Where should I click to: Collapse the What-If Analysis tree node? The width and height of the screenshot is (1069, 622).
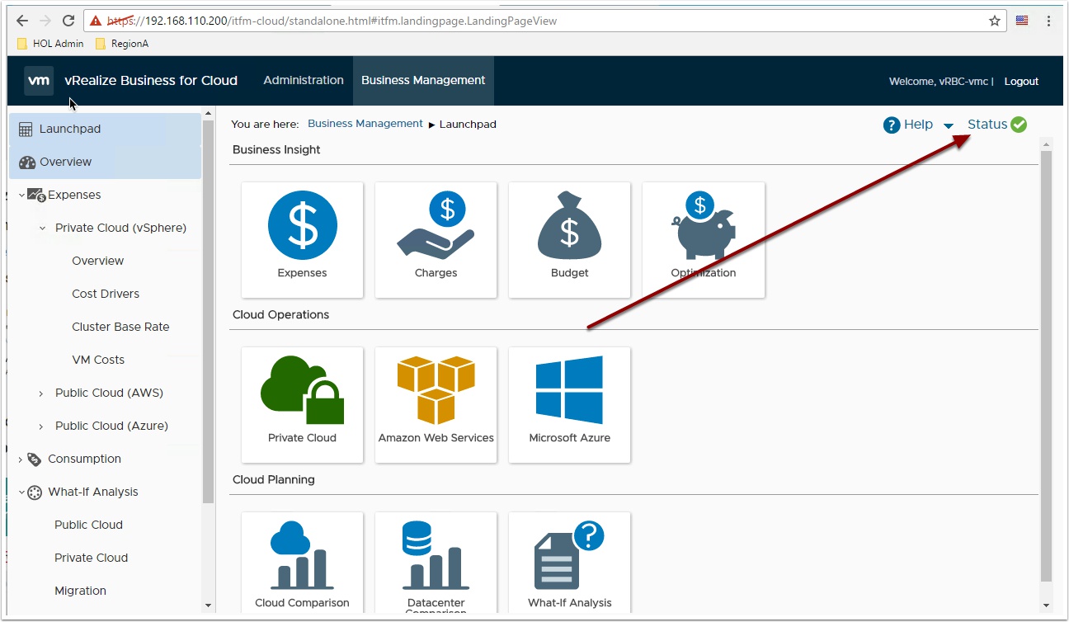(x=21, y=492)
